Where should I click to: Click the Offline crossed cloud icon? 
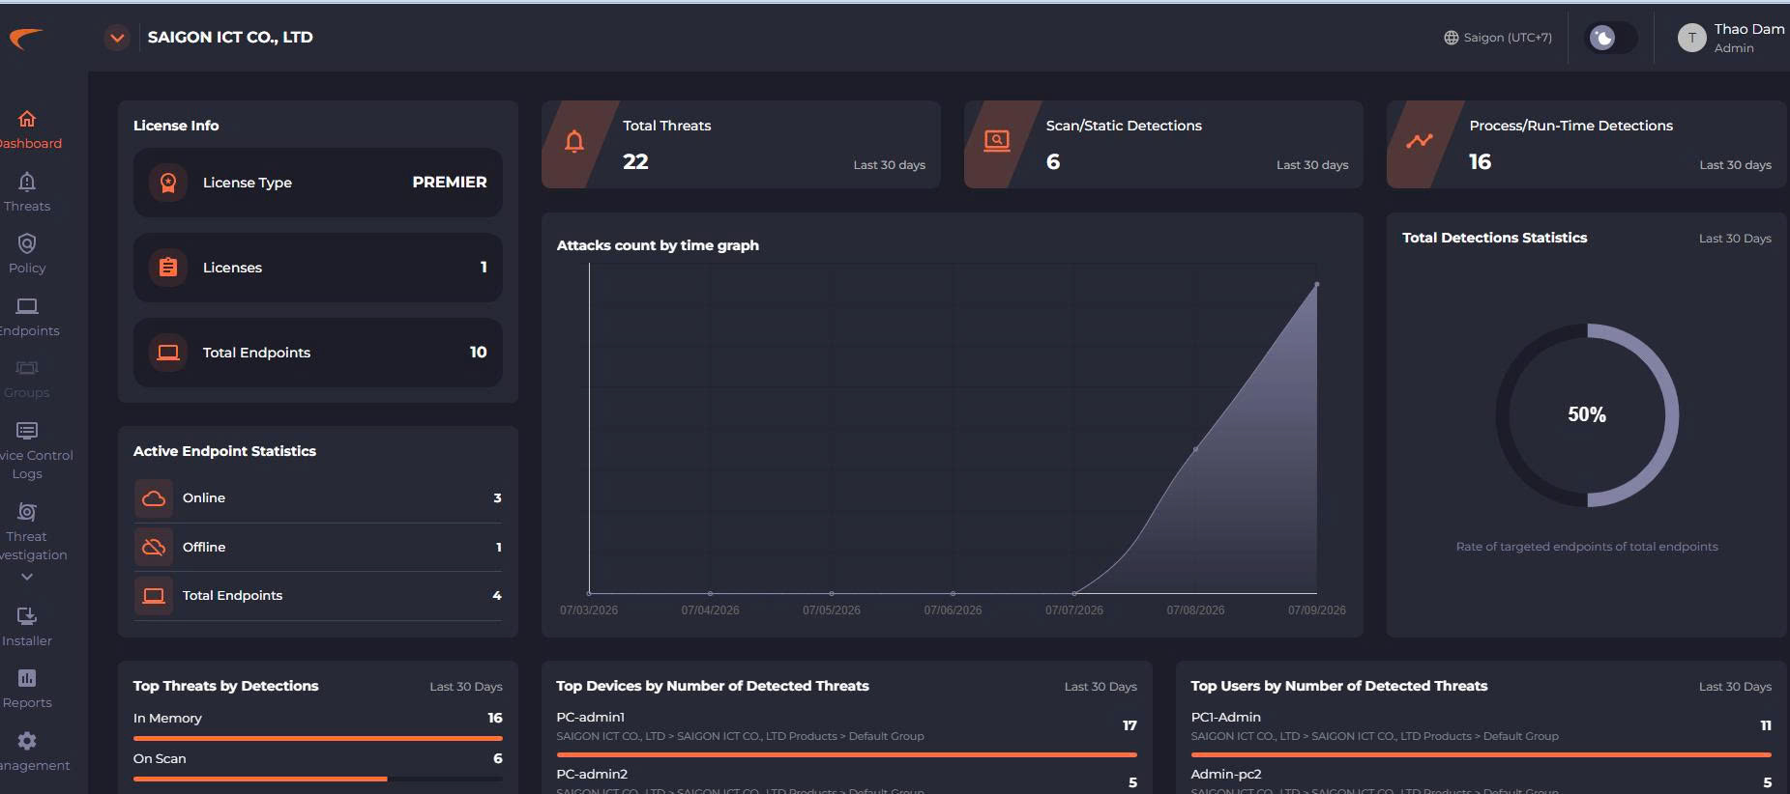point(154,547)
